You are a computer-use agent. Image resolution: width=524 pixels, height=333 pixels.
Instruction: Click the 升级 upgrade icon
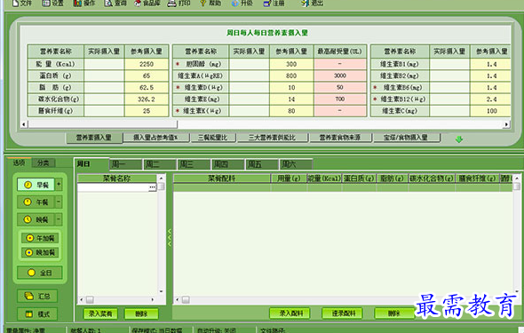click(235, 4)
